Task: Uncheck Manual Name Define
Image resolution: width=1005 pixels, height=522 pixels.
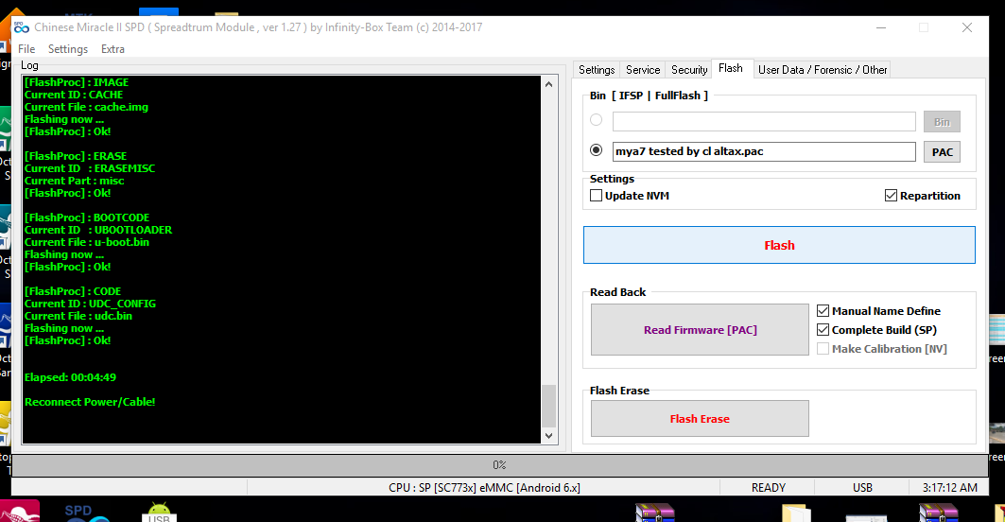Action: (823, 311)
